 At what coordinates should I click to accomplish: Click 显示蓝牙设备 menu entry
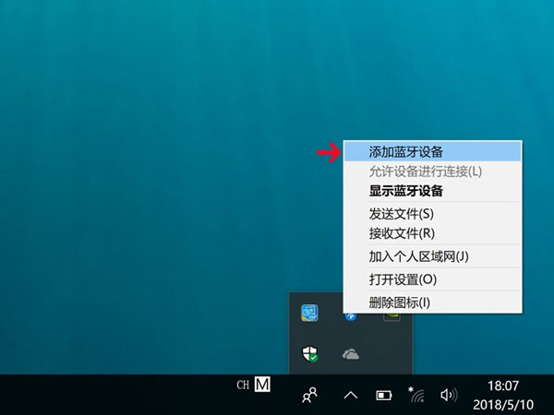click(x=405, y=191)
